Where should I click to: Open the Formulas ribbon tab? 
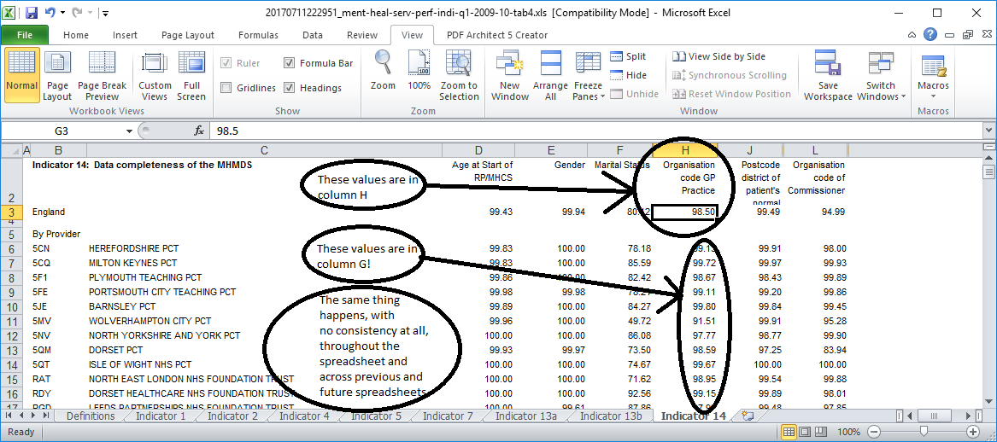[x=258, y=36]
